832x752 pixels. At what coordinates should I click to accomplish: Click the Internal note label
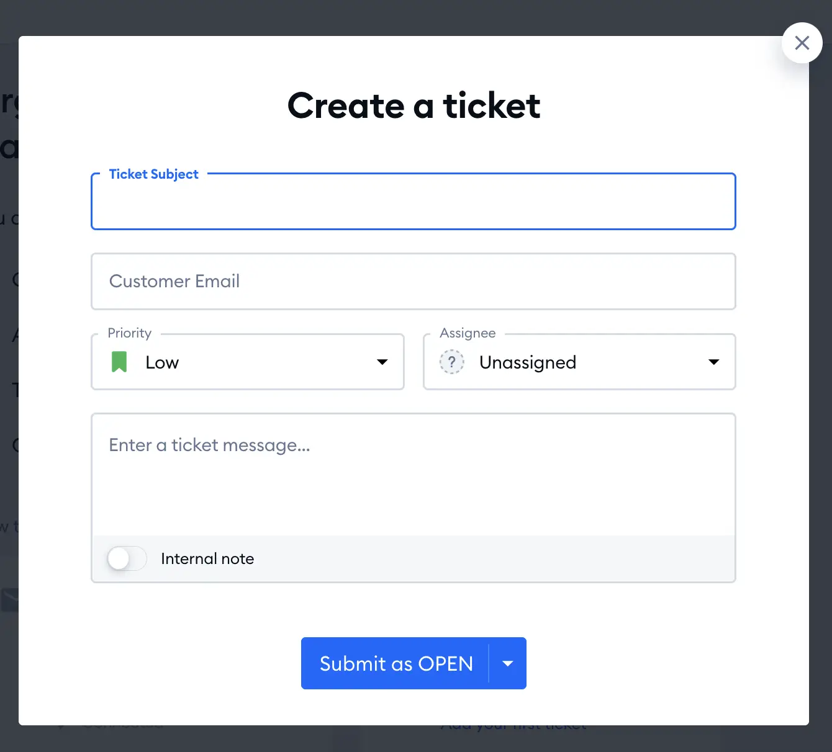(x=207, y=558)
